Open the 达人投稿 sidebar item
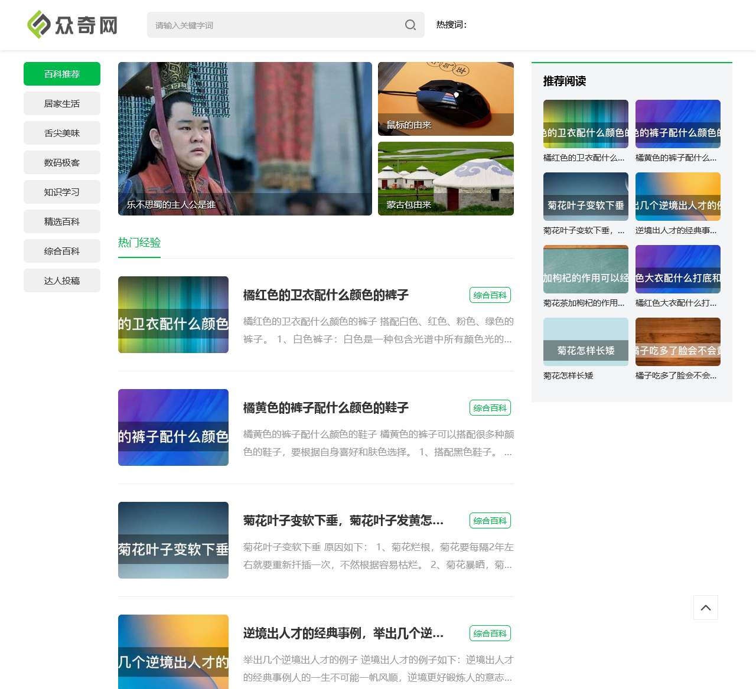 (x=62, y=280)
